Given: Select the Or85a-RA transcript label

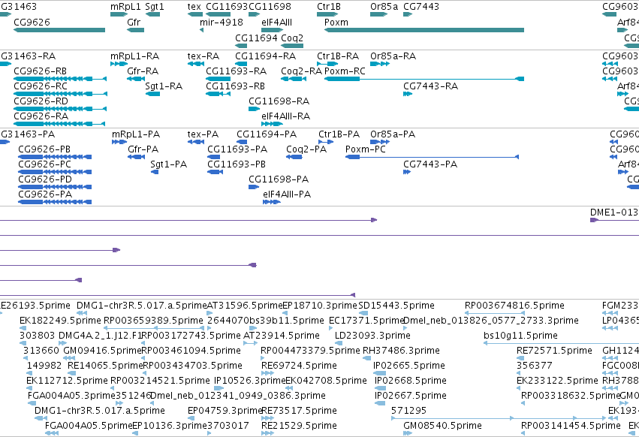Looking at the screenshot, I should [x=393, y=56].
